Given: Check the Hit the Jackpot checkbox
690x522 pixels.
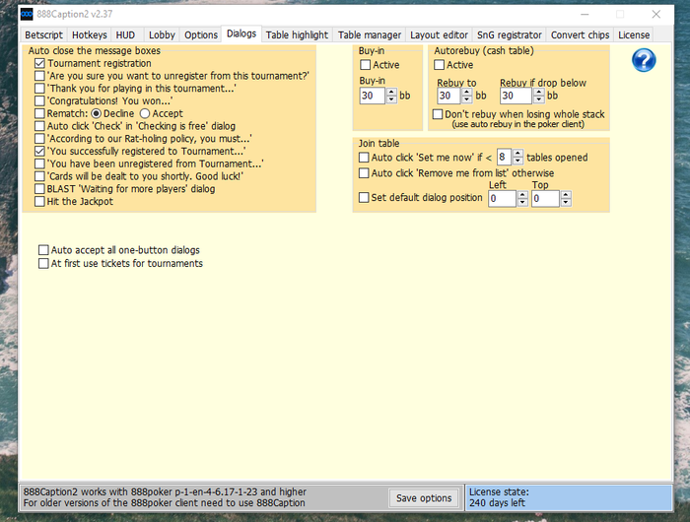Looking at the screenshot, I should pyautogui.click(x=39, y=202).
